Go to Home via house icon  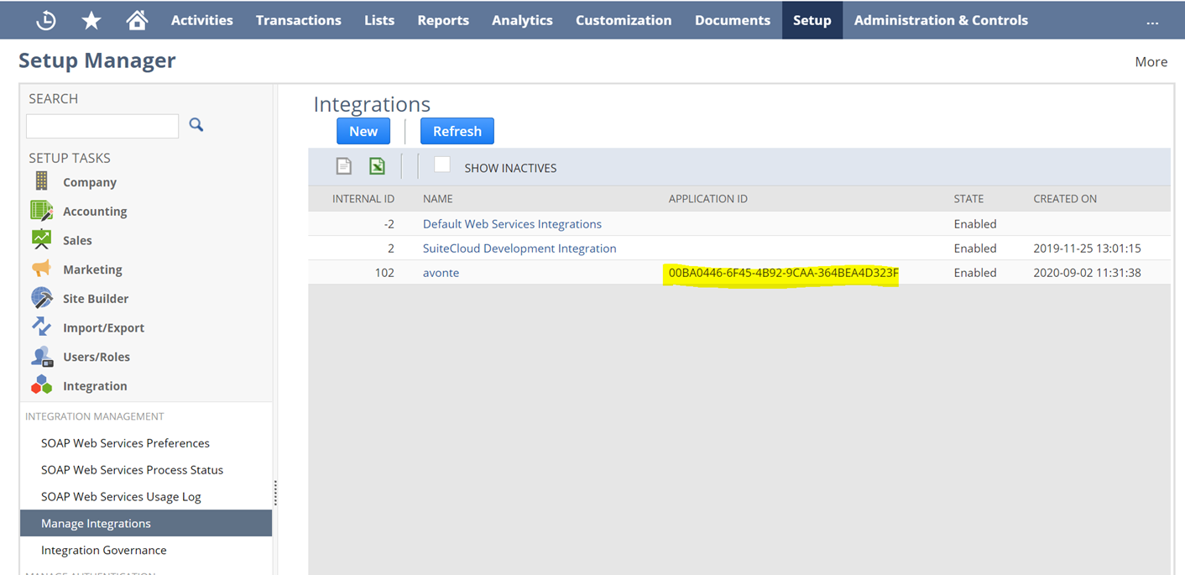137,20
